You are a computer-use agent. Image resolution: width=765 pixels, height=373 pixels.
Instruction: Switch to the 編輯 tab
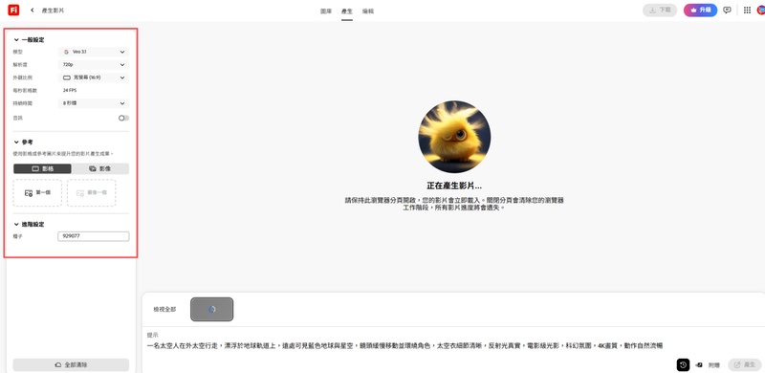368,11
